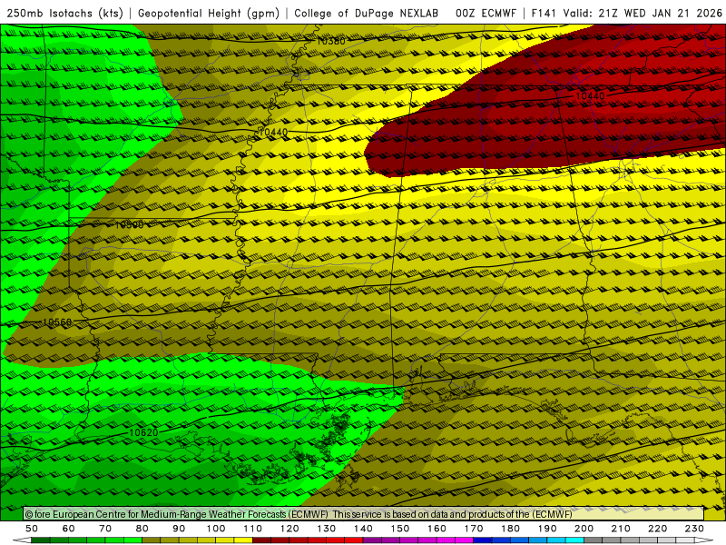The image size is (726, 545).
Task: Click the legend value 180
Action: 510,529
